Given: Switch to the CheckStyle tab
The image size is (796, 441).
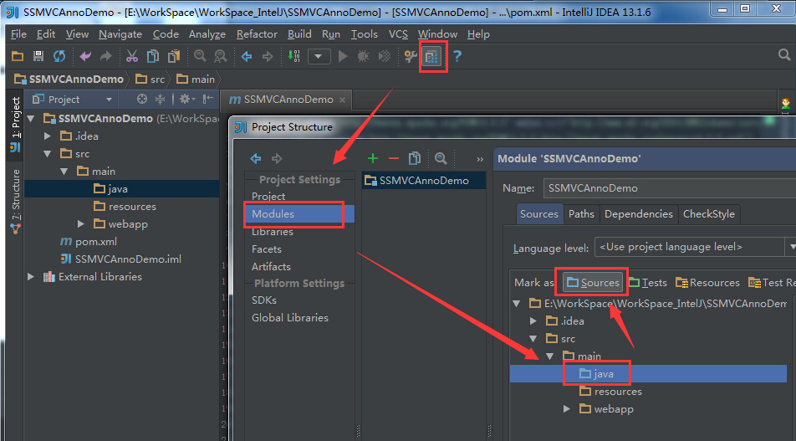Looking at the screenshot, I should (x=709, y=214).
